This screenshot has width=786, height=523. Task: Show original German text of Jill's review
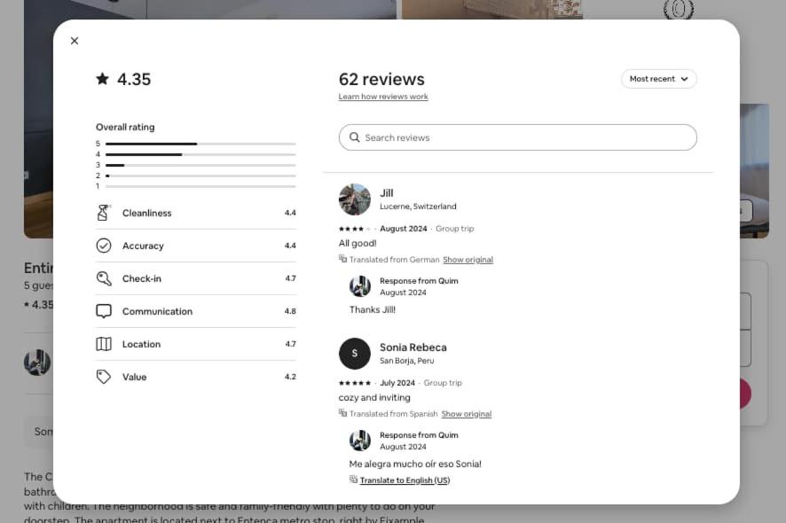tap(468, 260)
